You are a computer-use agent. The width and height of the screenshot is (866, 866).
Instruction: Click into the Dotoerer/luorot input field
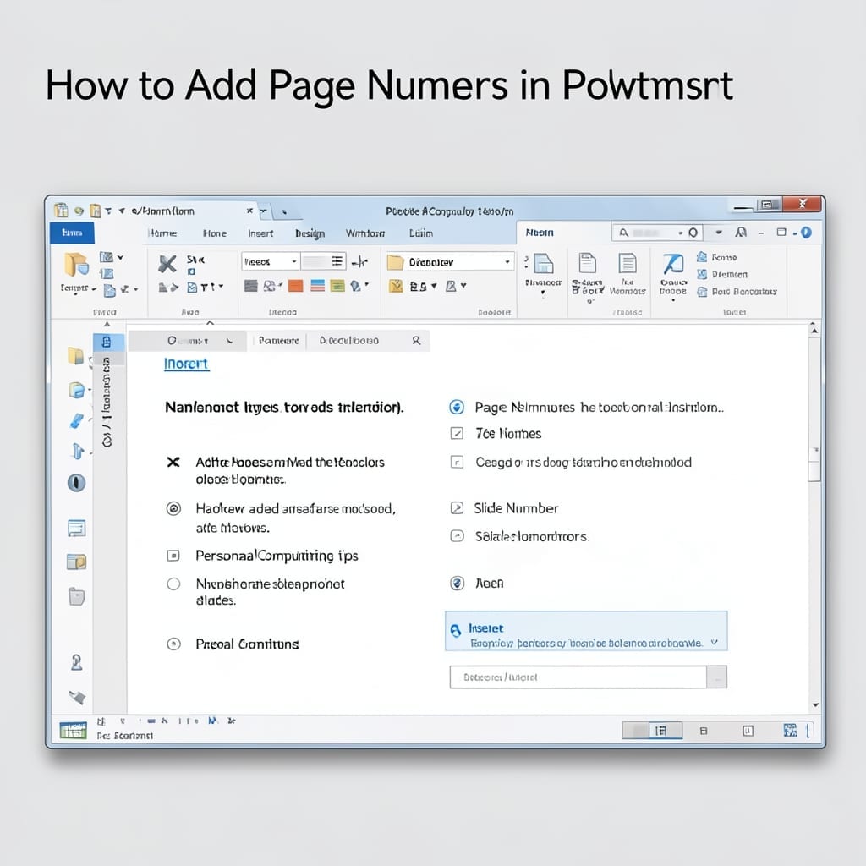pos(578,677)
